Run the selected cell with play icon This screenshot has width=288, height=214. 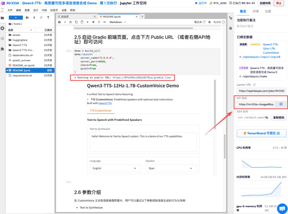click(88, 22)
